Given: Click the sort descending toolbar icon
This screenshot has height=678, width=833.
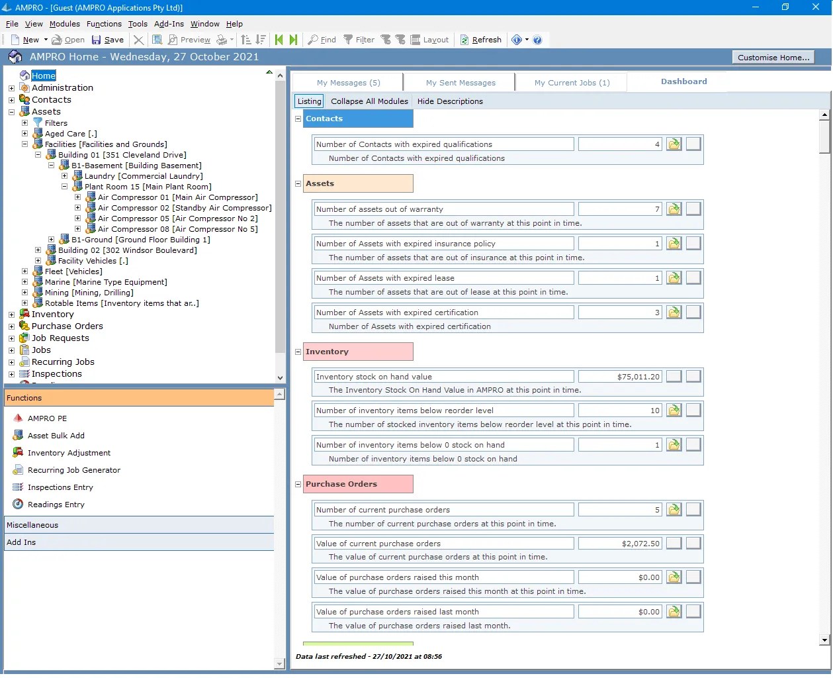Looking at the screenshot, I should [261, 40].
